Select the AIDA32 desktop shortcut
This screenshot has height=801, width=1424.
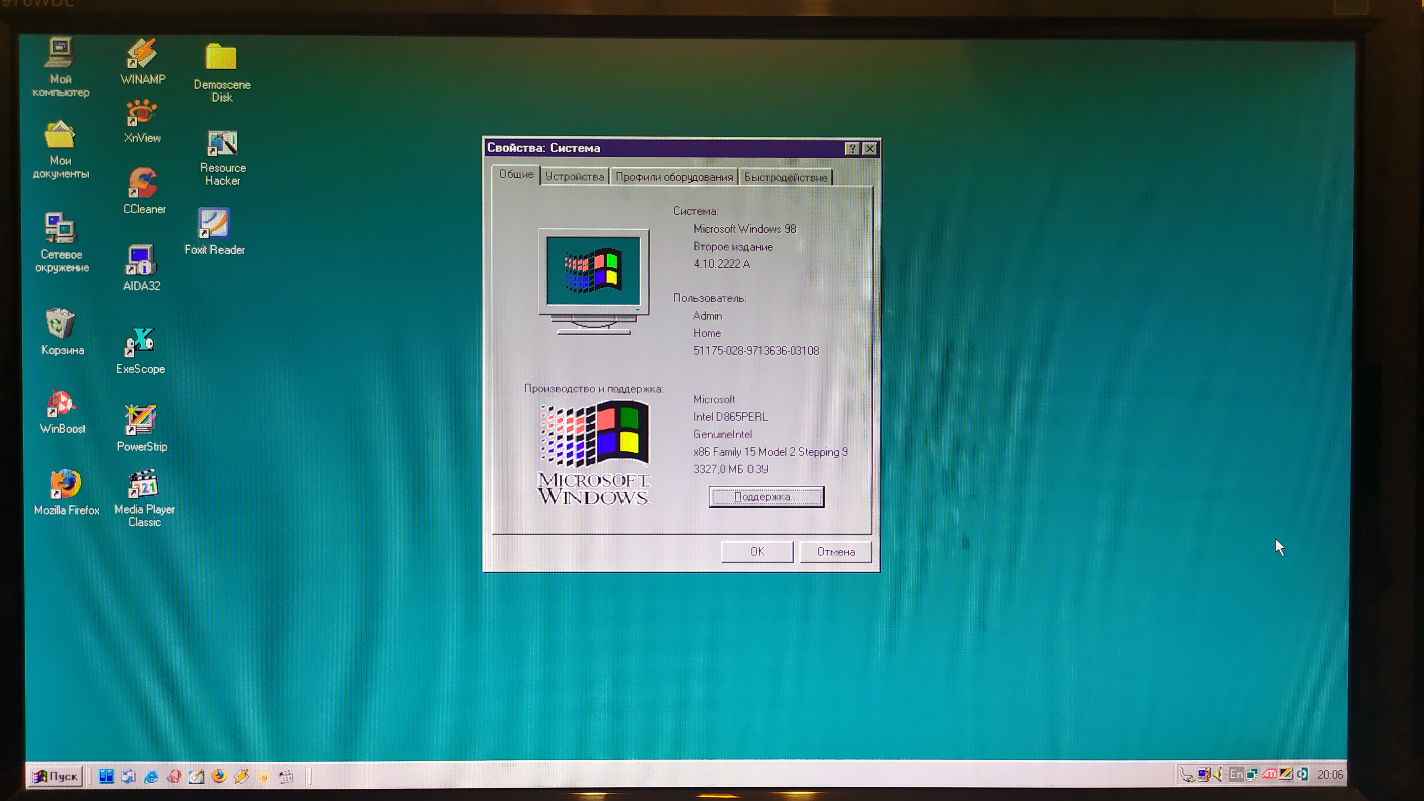coord(142,268)
